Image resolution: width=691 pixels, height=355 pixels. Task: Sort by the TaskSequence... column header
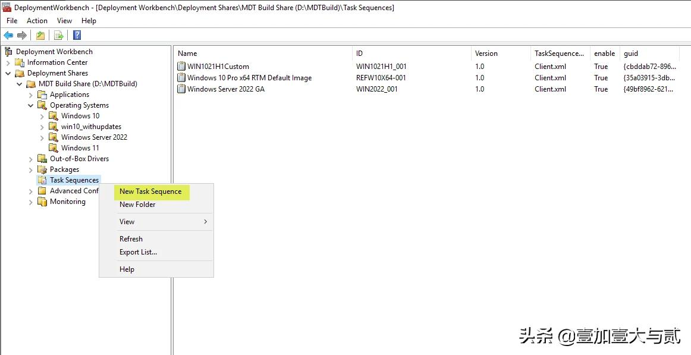[561, 54]
